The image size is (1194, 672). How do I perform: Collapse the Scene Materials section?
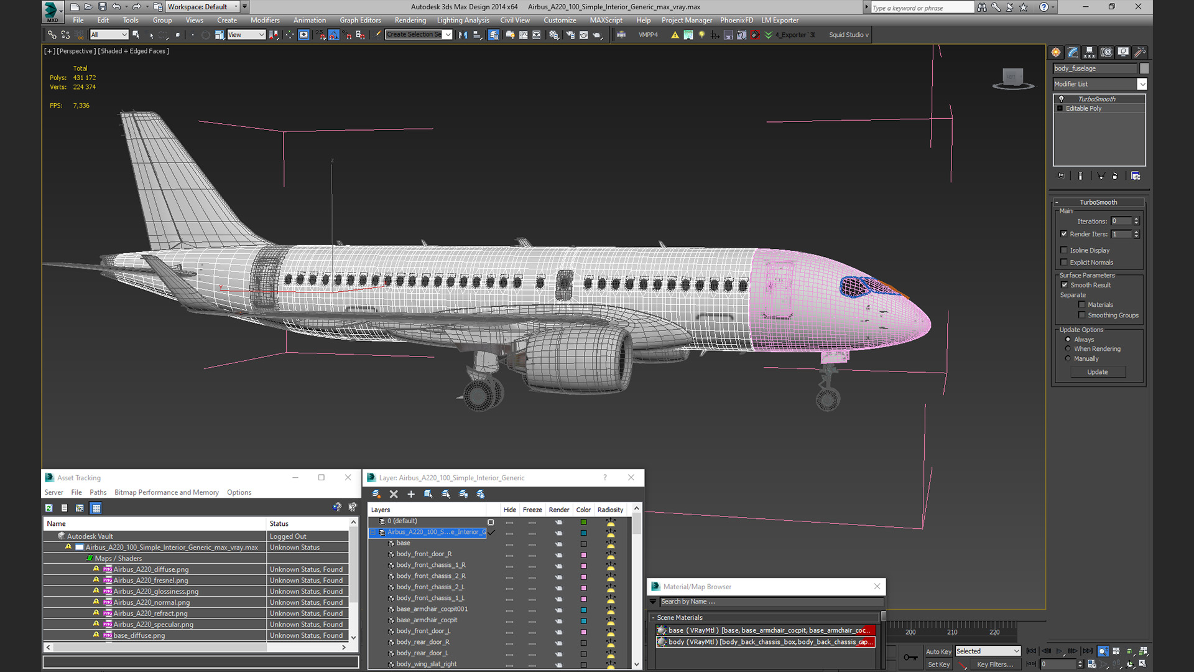(x=653, y=618)
